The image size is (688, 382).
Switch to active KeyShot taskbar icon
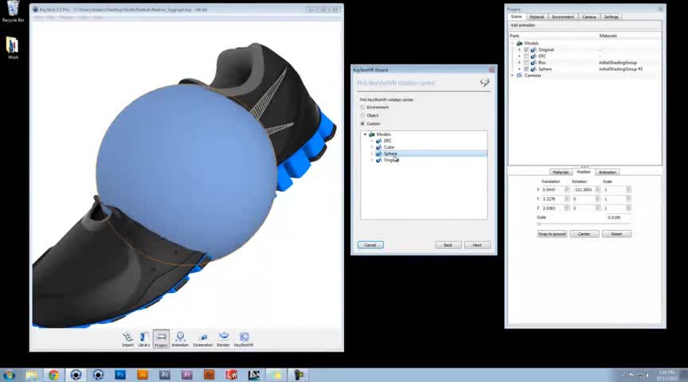click(x=76, y=375)
